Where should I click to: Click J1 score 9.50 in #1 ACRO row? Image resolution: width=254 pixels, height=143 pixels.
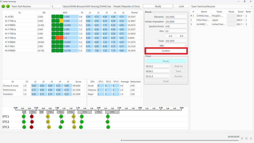tap(90, 17)
